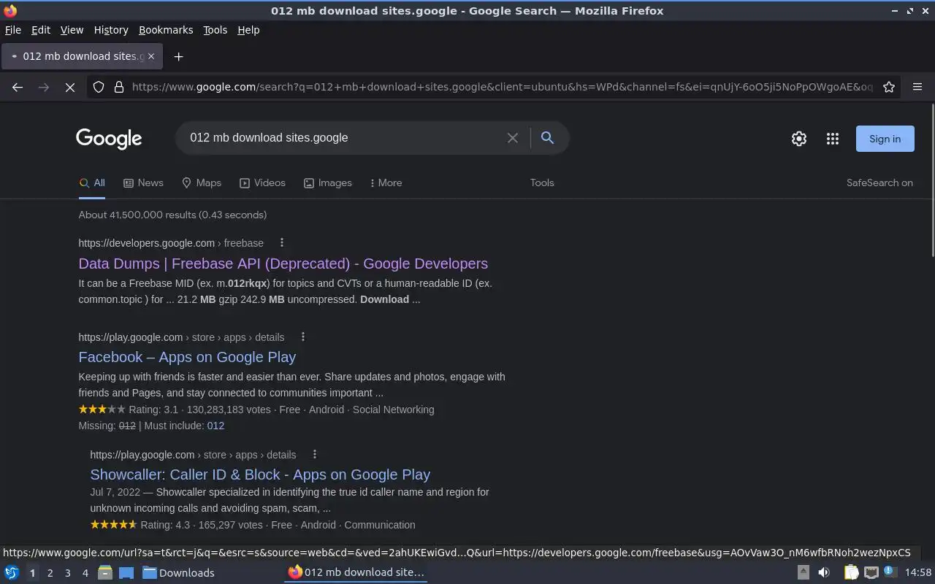Screen dimensions: 935x584
Task: Open file manager icon in taskbar
Action: (x=105, y=572)
